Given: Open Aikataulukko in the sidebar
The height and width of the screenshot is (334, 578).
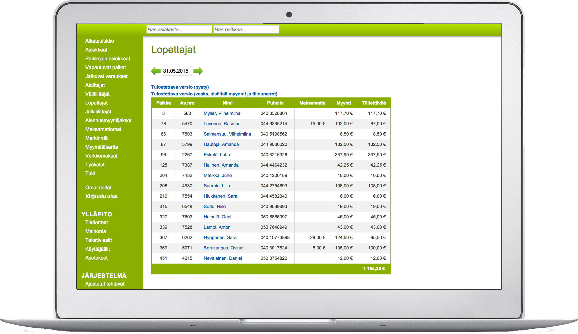Looking at the screenshot, I should pos(100,41).
